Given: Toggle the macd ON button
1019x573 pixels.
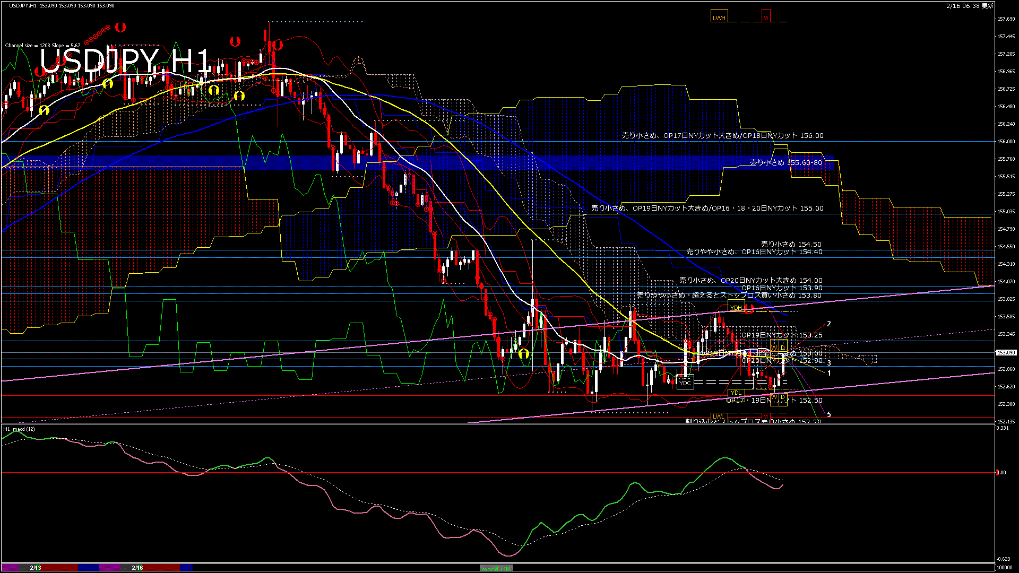Looking at the screenshot, I should (496, 568).
